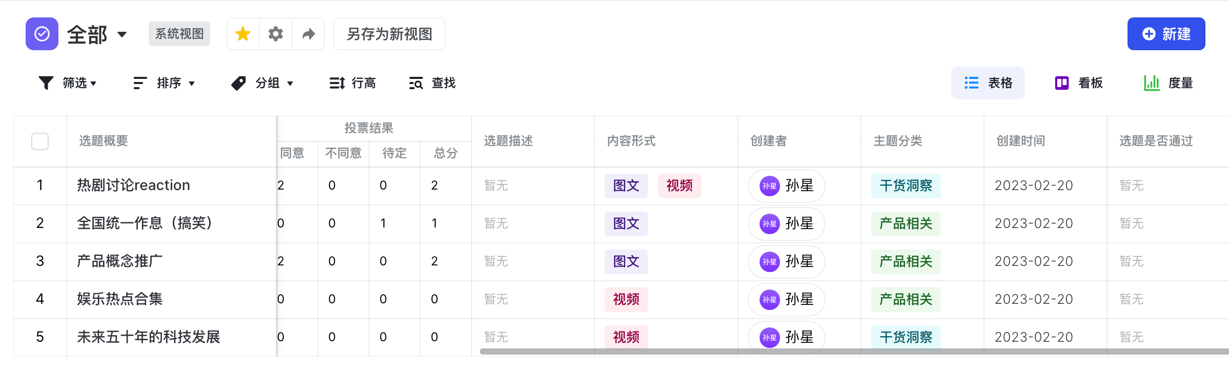Open the 热剧讨论reaction topic row

[133, 185]
